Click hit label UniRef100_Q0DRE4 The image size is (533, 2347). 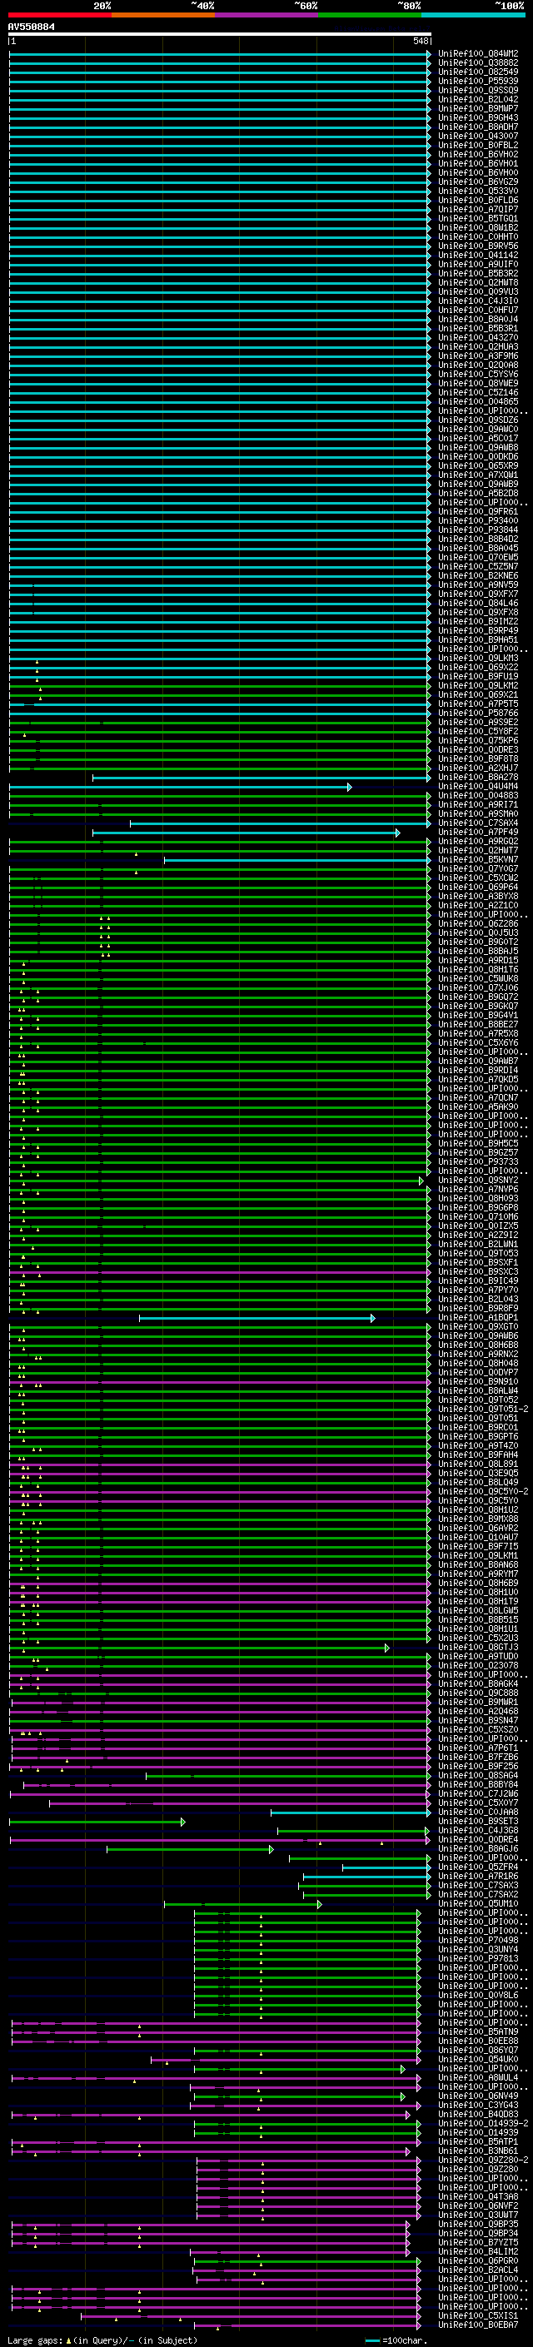478,1838
